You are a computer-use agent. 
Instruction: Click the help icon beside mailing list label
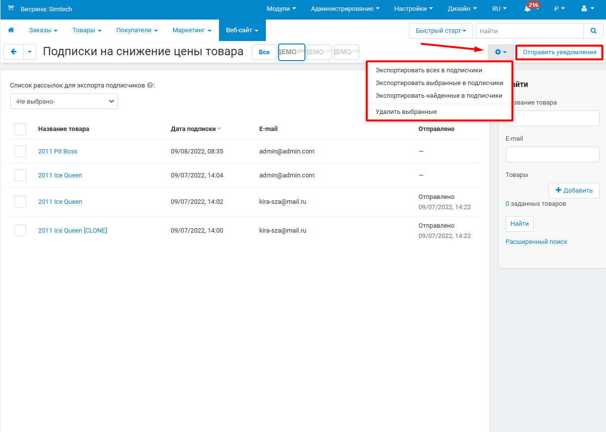150,85
